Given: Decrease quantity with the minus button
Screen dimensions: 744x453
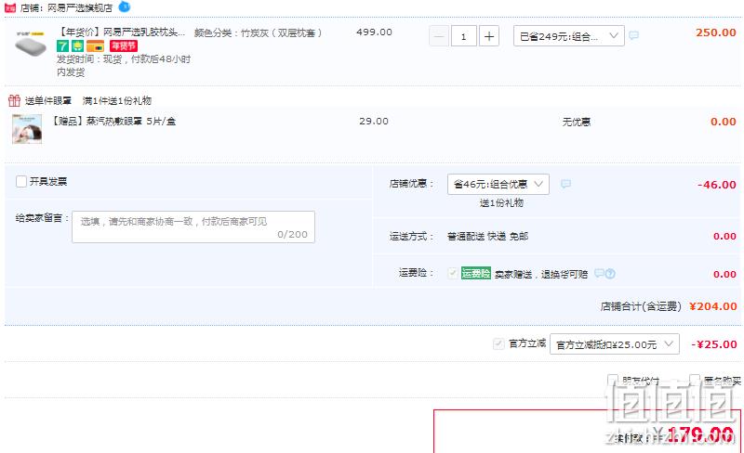Looking at the screenshot, I should point(439,36).
